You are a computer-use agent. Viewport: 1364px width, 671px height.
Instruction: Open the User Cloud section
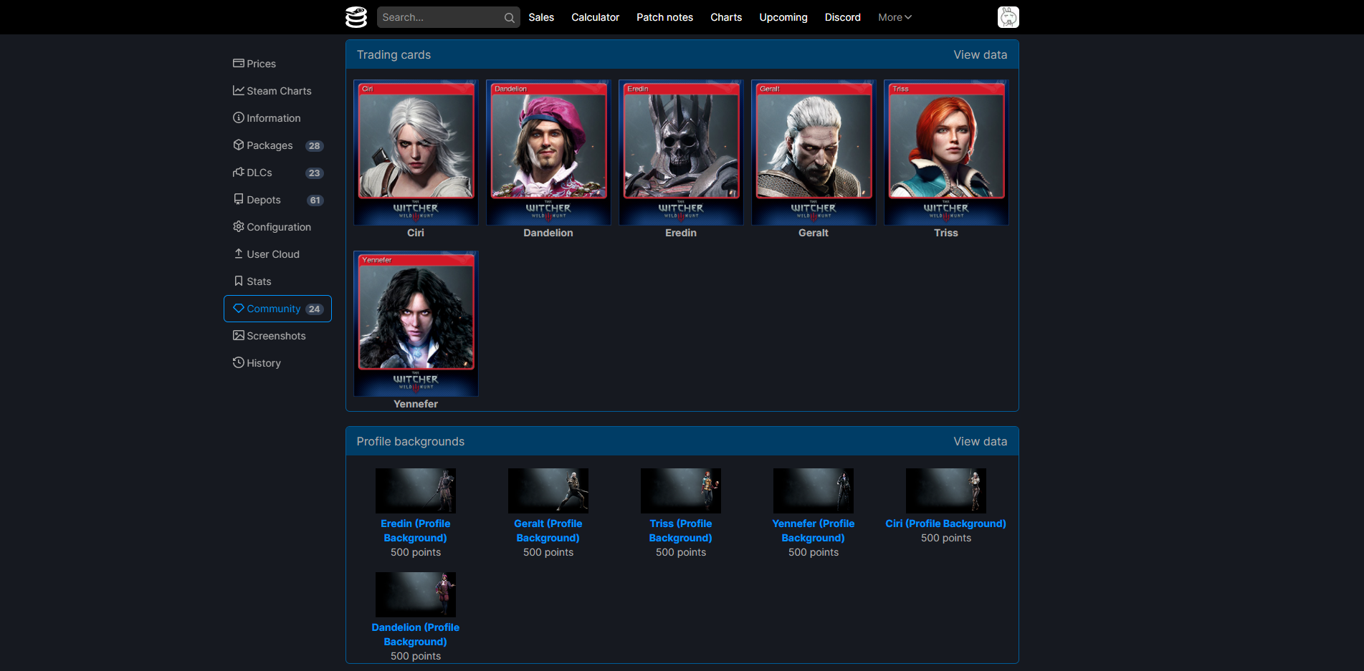(277, 254)
